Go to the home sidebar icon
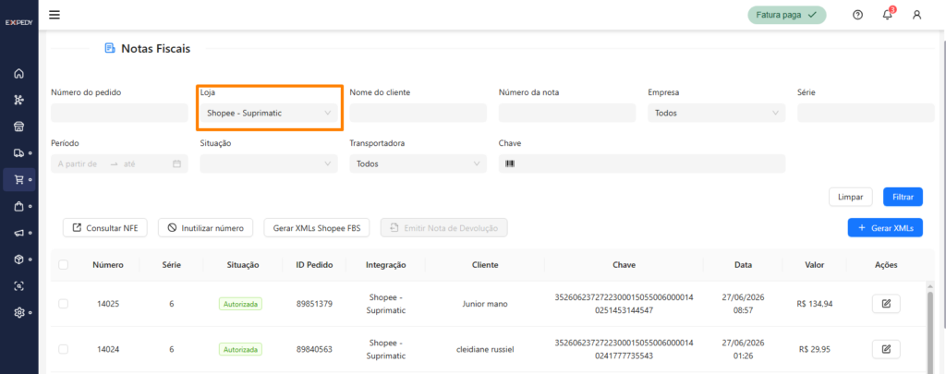 (18, 74)
